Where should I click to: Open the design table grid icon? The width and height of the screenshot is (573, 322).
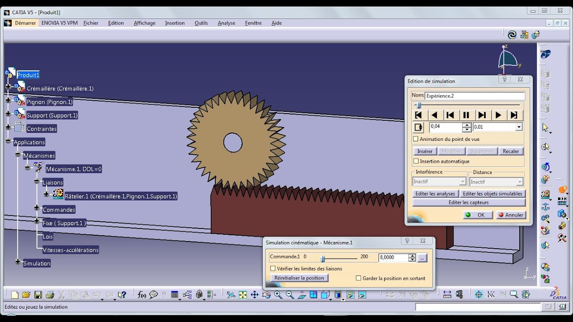point(175,295)
